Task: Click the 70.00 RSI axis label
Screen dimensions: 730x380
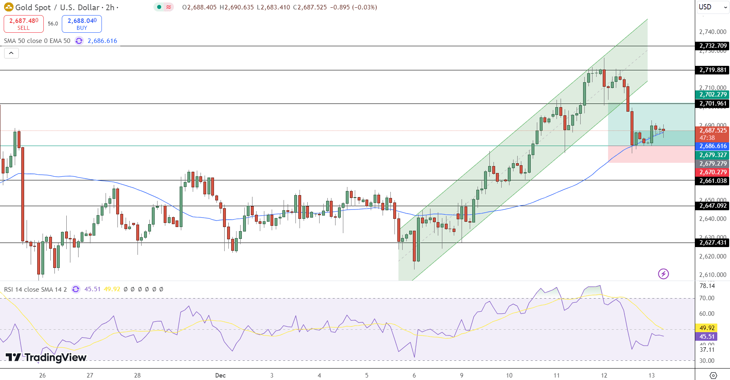Action: (707, 298)
